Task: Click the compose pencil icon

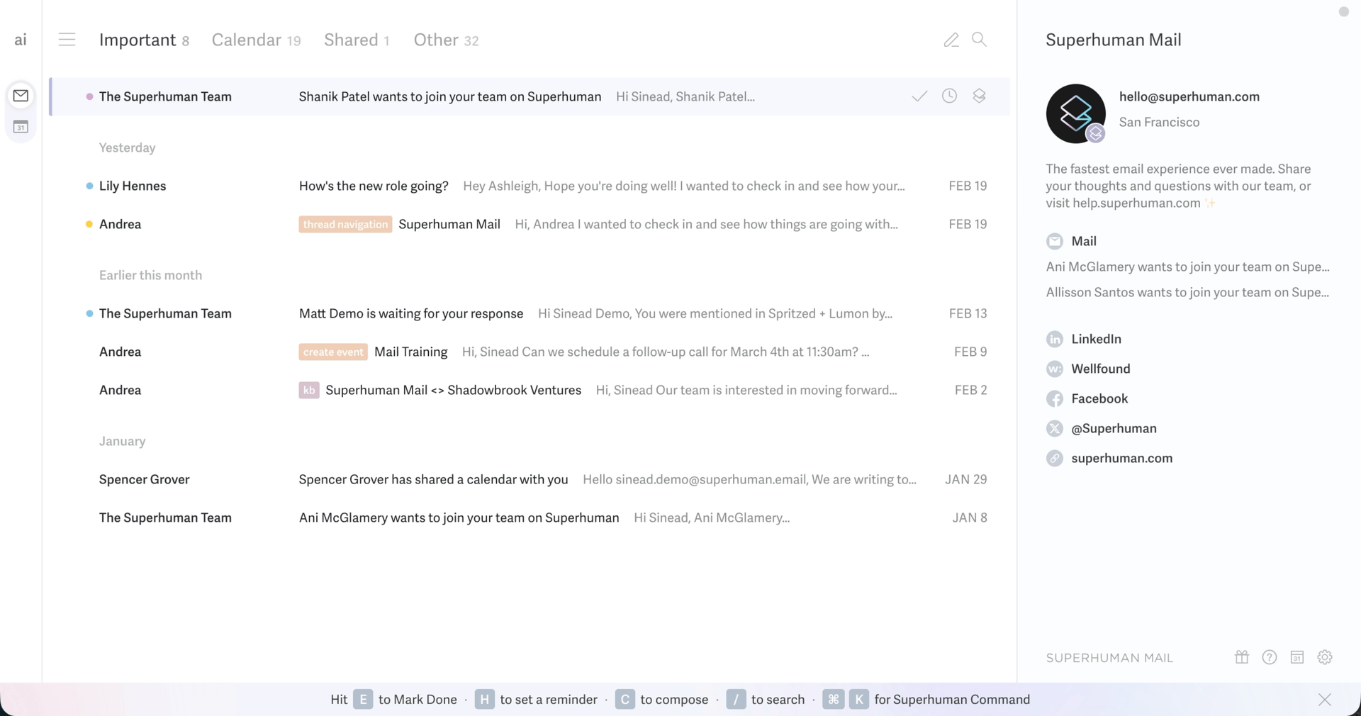Action: pyautogui.click(x=951, y=40)
